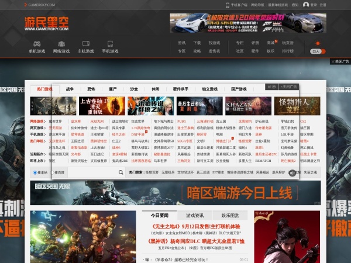The height and width of the screenshot is (263, 351).
Task: Switch to the 僵尸 tab
Action: point(112,89)
